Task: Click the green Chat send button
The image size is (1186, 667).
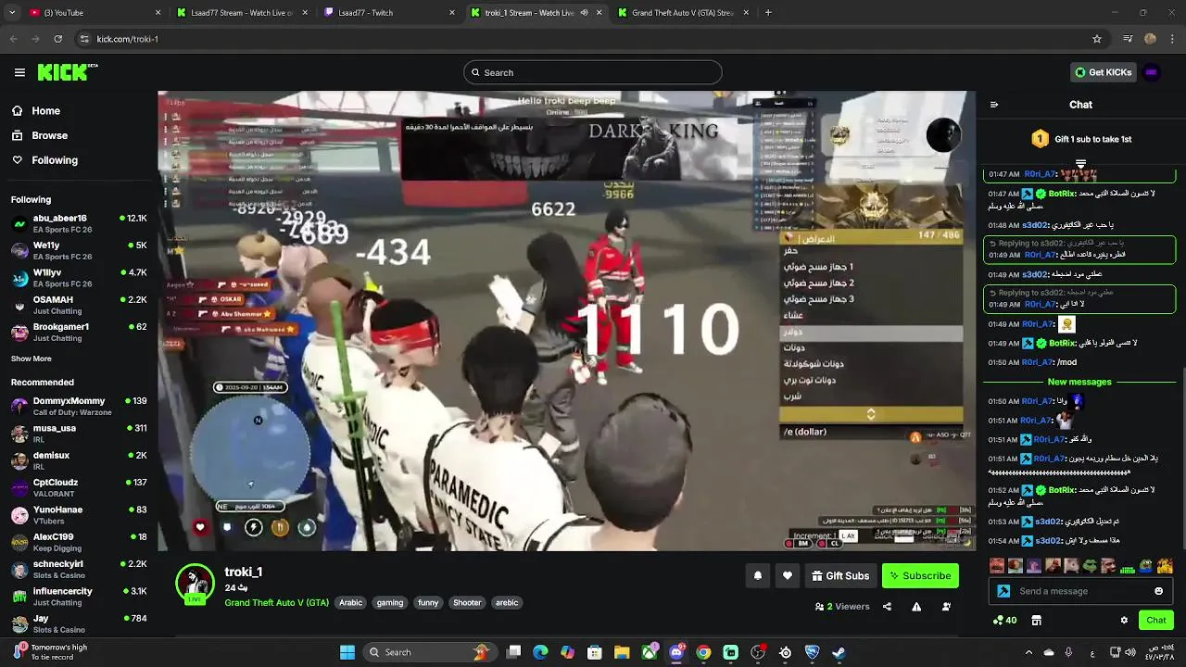Action: 1156,620
